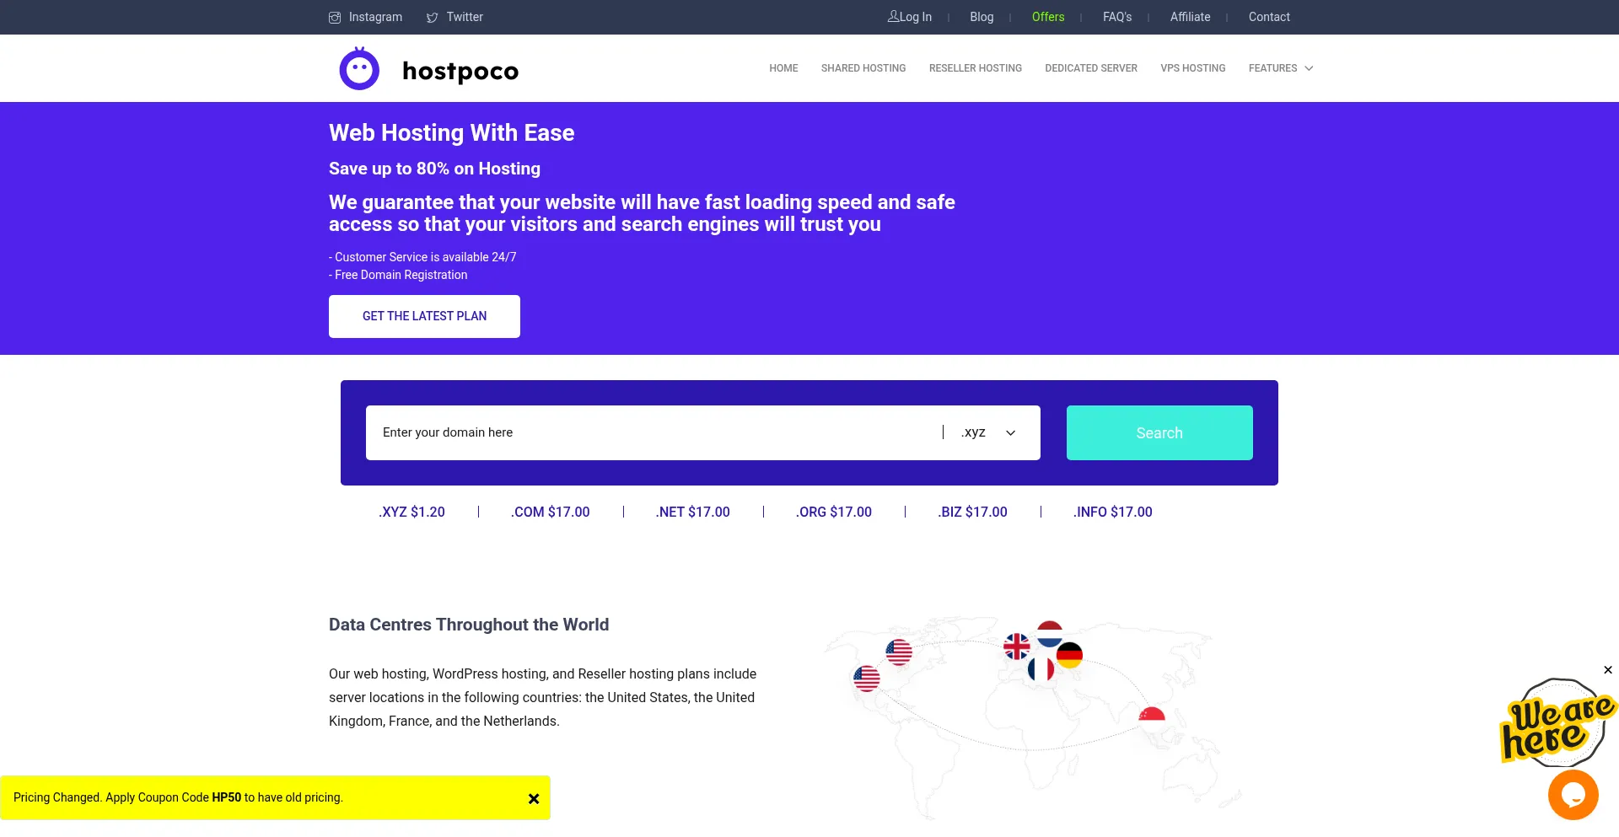Open the Twitter bird icon
1619x837 pixels.
point(433,18)
